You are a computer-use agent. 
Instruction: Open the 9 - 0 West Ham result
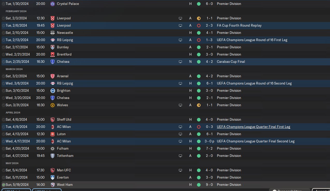click(x=209, y=185)
